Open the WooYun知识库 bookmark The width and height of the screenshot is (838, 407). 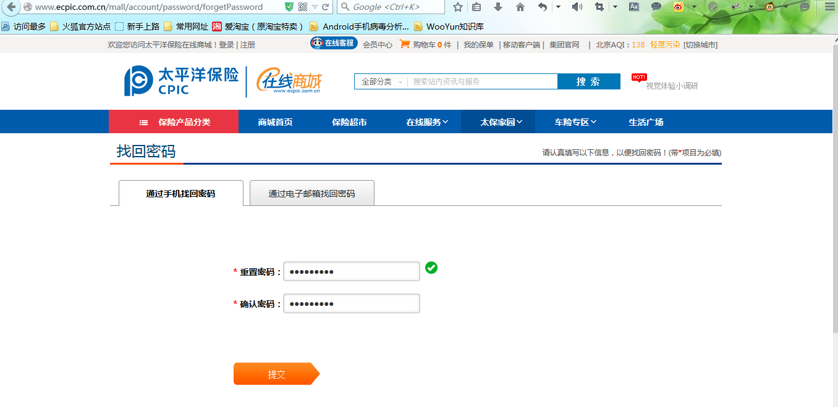[x=449, y=27]
